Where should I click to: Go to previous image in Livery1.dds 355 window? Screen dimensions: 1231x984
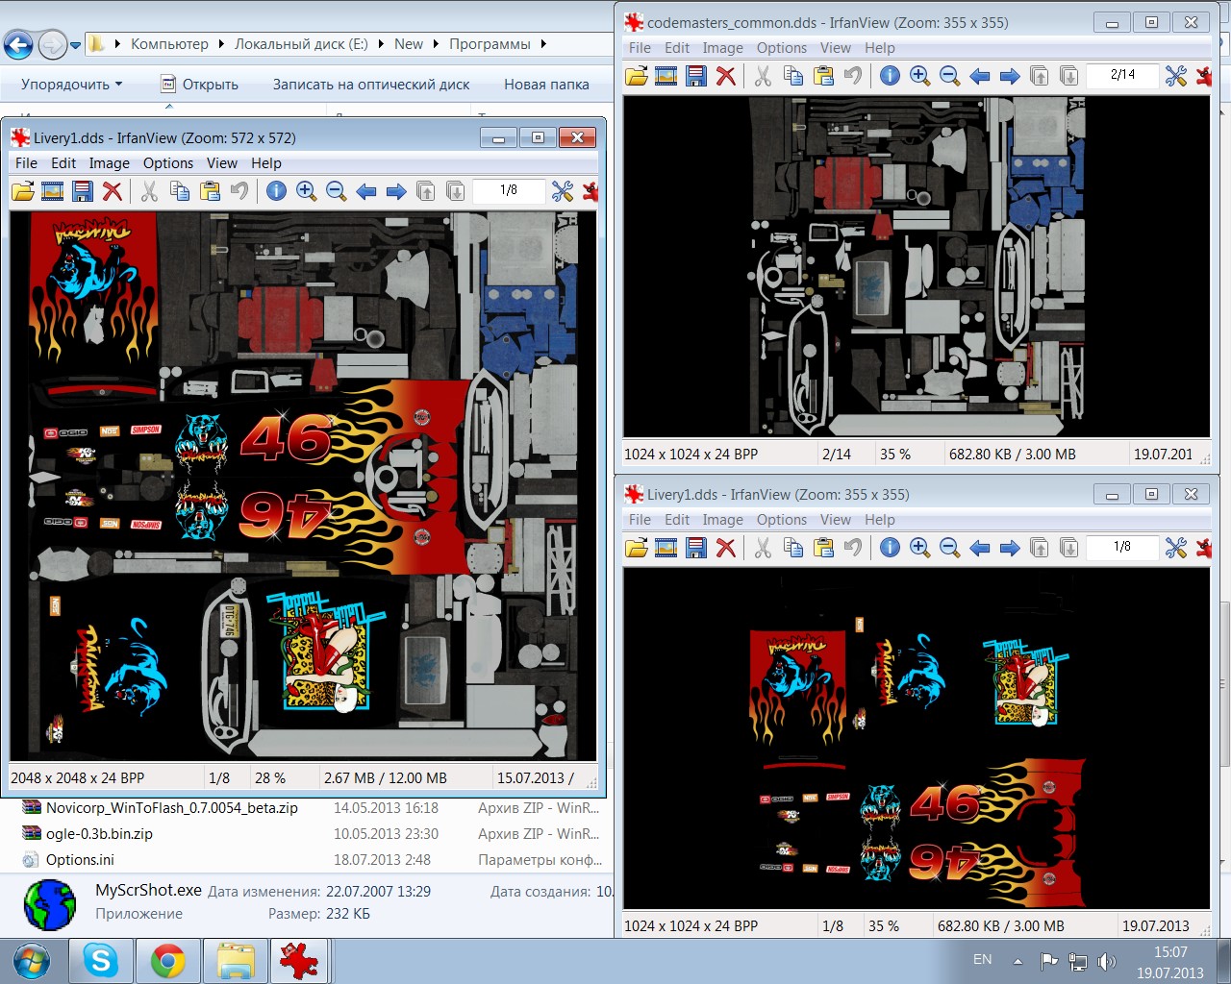[980, 548]
